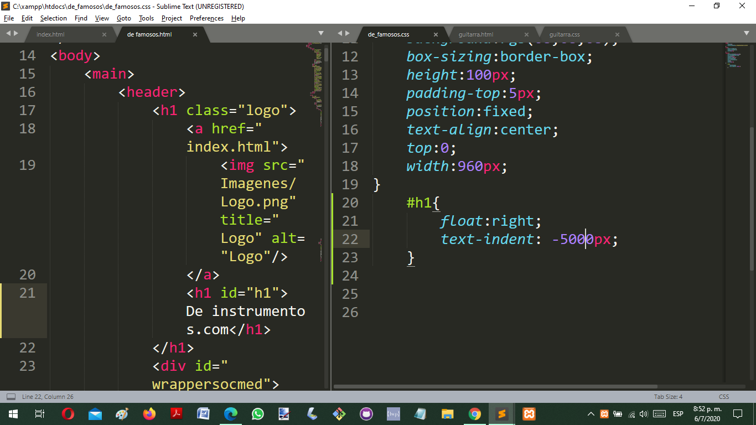Toggle the side bar icon in status bar

tap(11, 397)
